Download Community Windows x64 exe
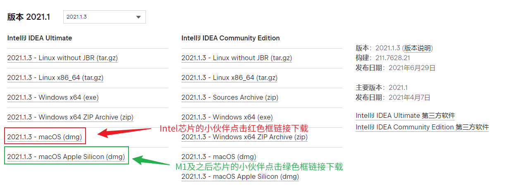The image size is (518, 192). 227,117
